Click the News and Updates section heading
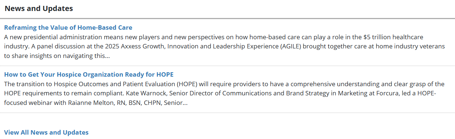This screenshot has height=139, width=455. coord(39,8)
